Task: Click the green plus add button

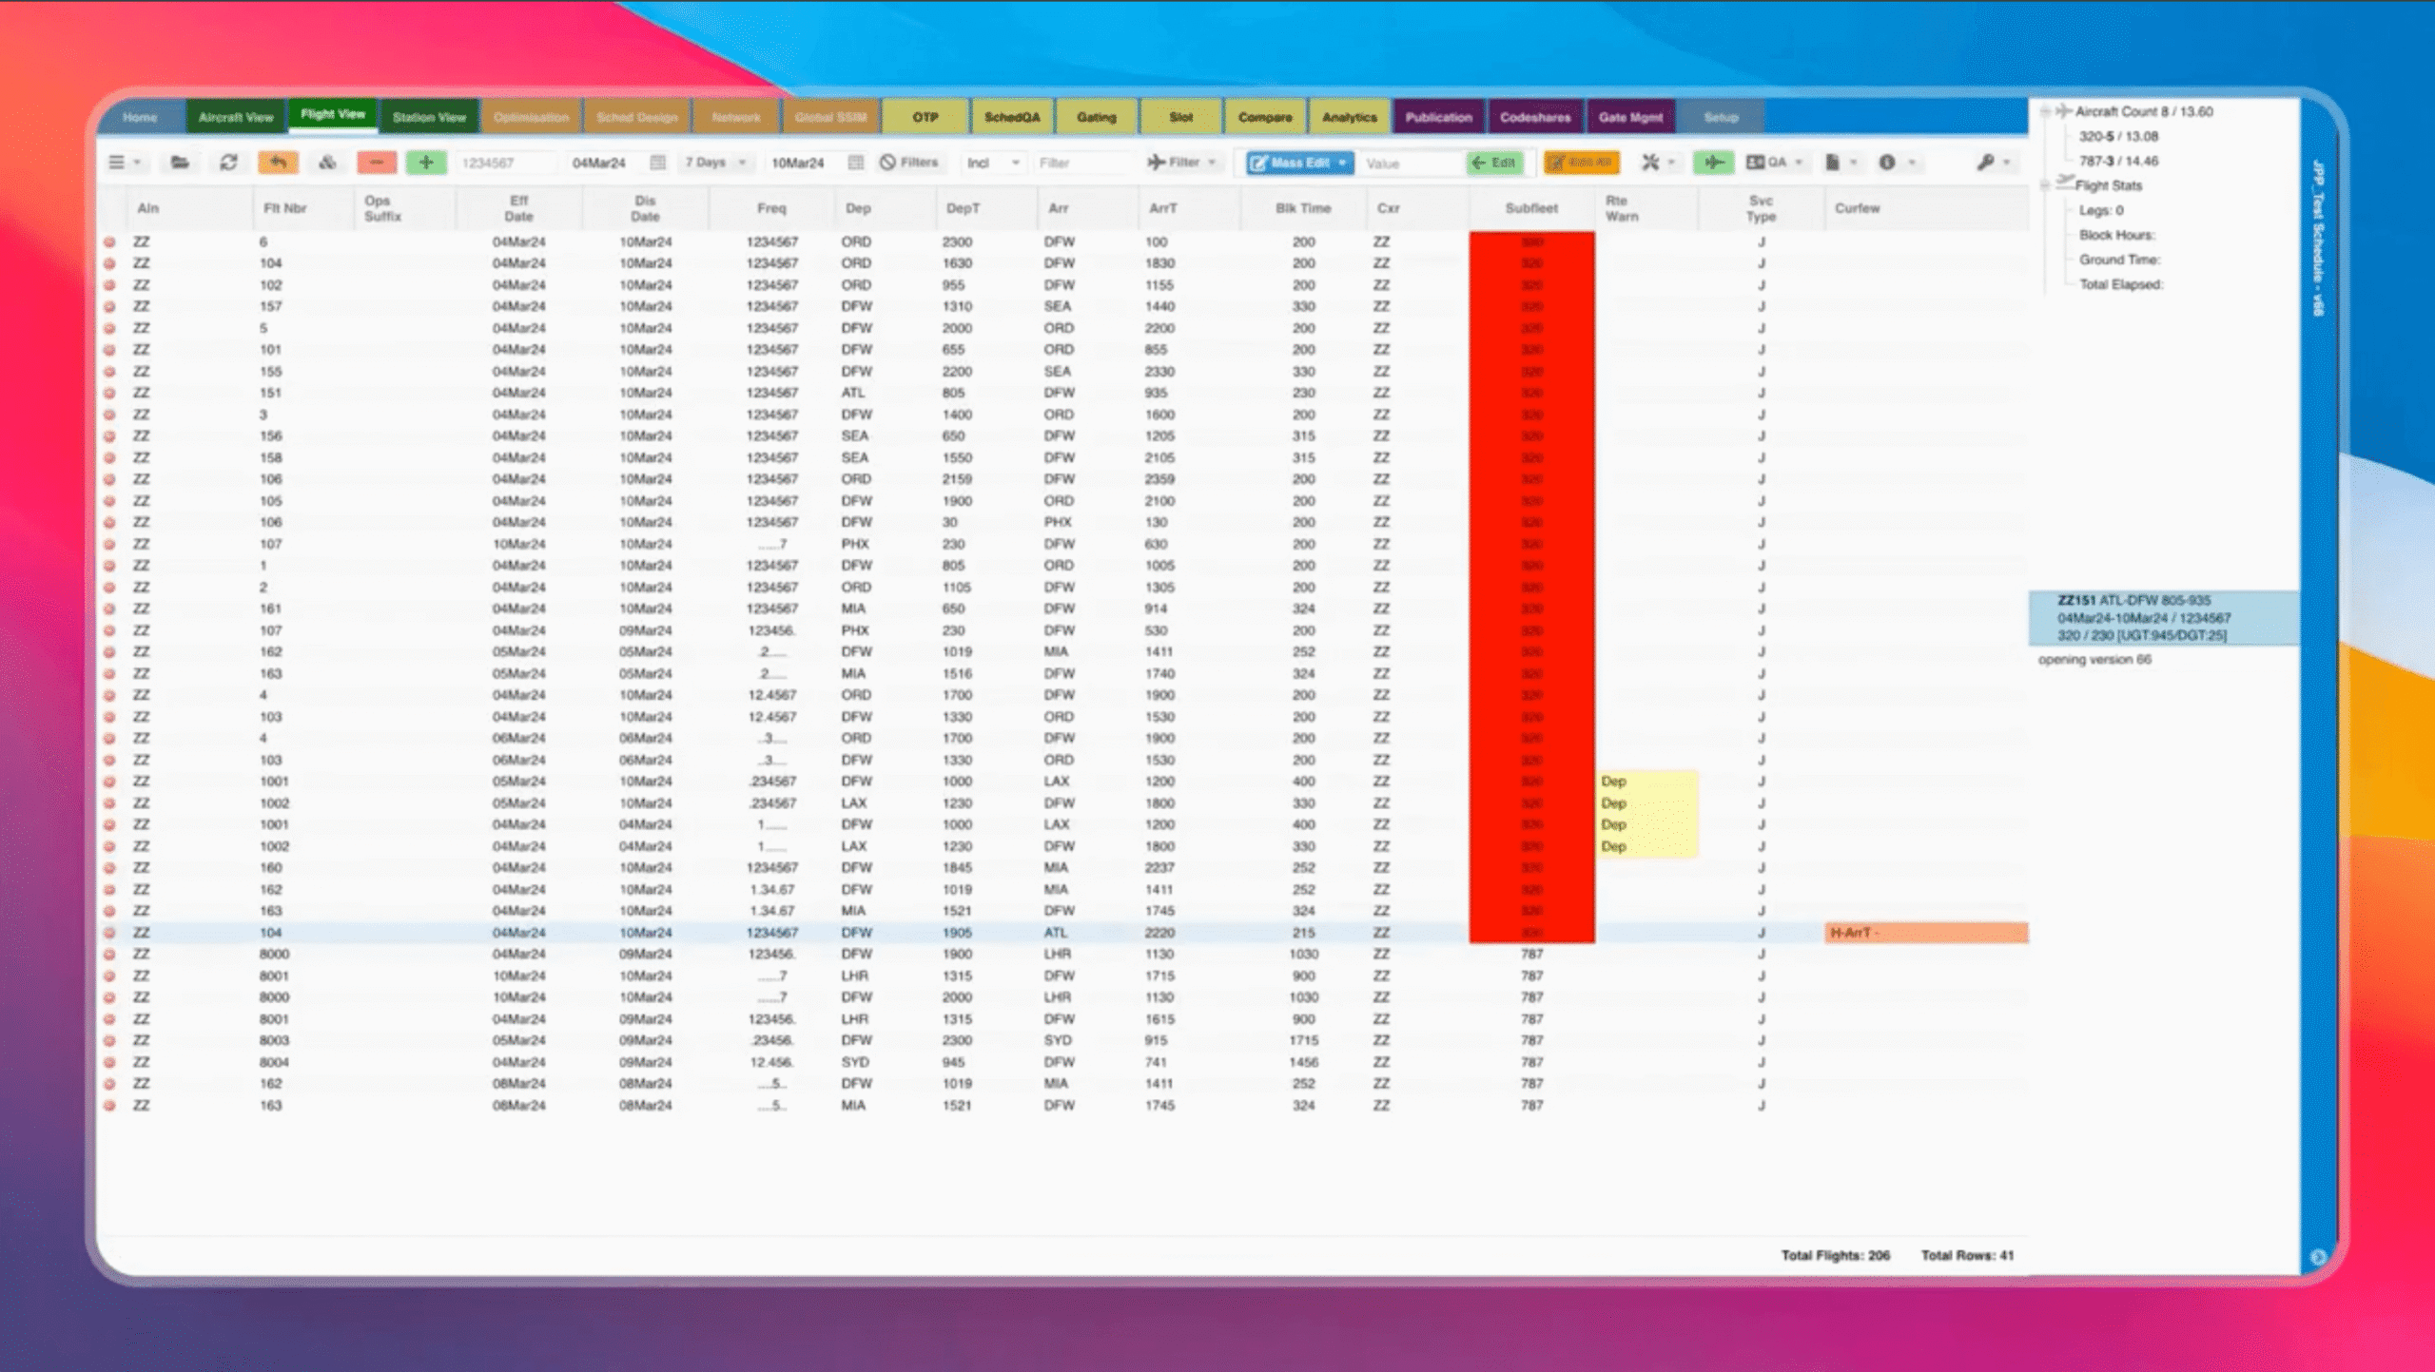Action: coord(426,163)
